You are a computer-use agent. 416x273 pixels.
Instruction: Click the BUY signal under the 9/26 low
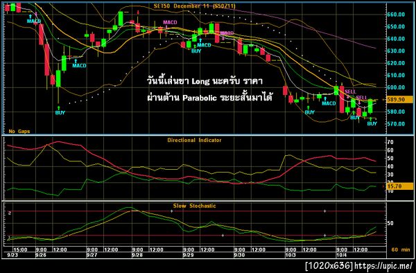point(60,113)
